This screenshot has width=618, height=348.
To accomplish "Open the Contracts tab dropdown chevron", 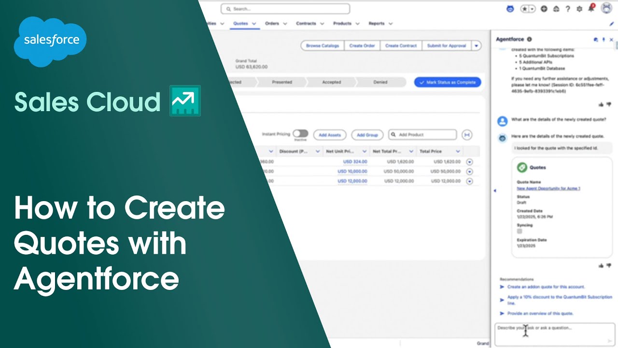I will 322,23.
